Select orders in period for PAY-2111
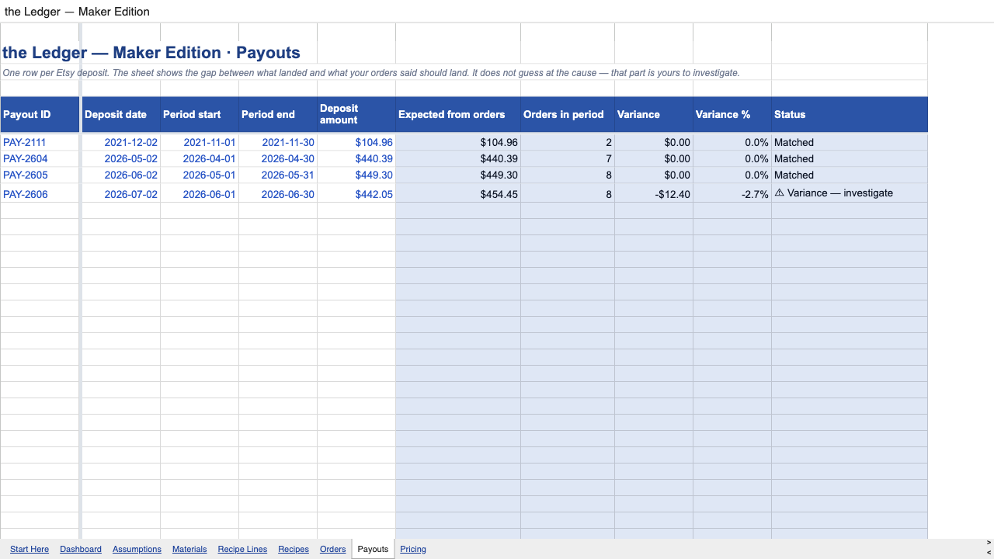Screen dimensions: 994x559 pyautogui.click(x=568, y=142)
